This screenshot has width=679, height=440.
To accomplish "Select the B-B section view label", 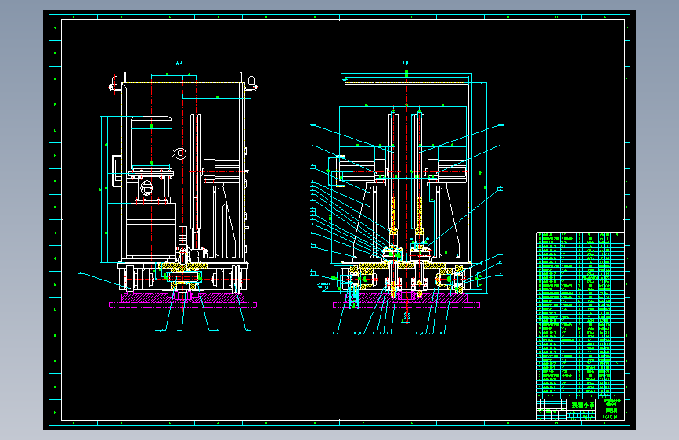I will 406,63.
